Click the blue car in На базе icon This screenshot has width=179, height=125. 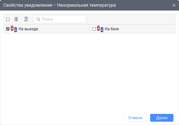(x=102, y=30)
